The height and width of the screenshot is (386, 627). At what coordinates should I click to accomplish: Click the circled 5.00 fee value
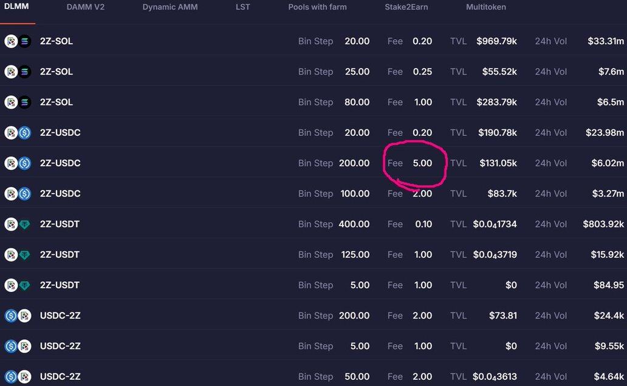422,163
